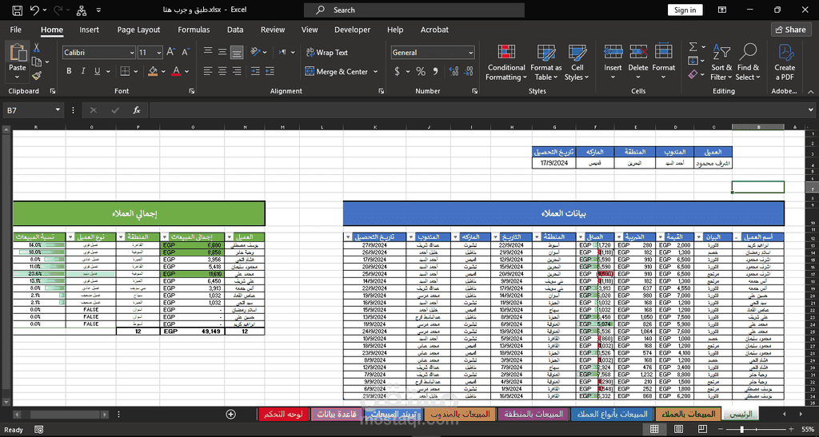Click the AutoSum sigma icon
The height and width of the screenshot is (437, 819).
(x=693, y=47)
